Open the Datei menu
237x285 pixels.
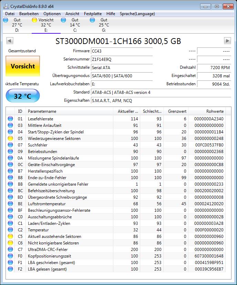pos(10,14)
